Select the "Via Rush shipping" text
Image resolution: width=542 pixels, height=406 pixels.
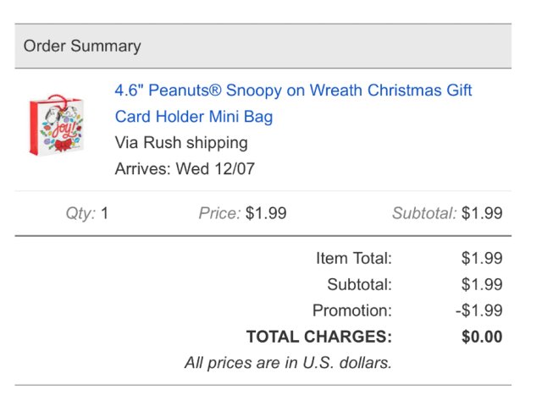coord(181,142)
